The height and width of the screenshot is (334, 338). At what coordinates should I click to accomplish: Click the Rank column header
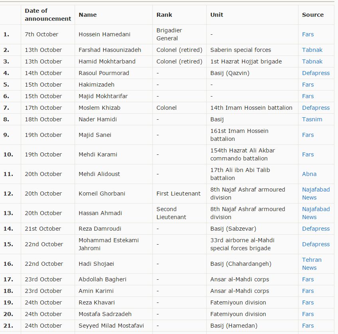click(164, 15)
